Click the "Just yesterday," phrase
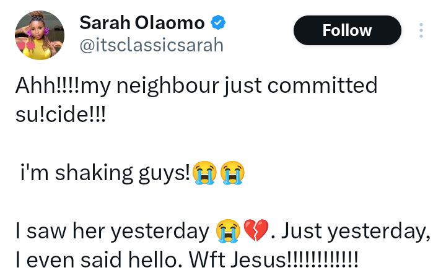 358,231
